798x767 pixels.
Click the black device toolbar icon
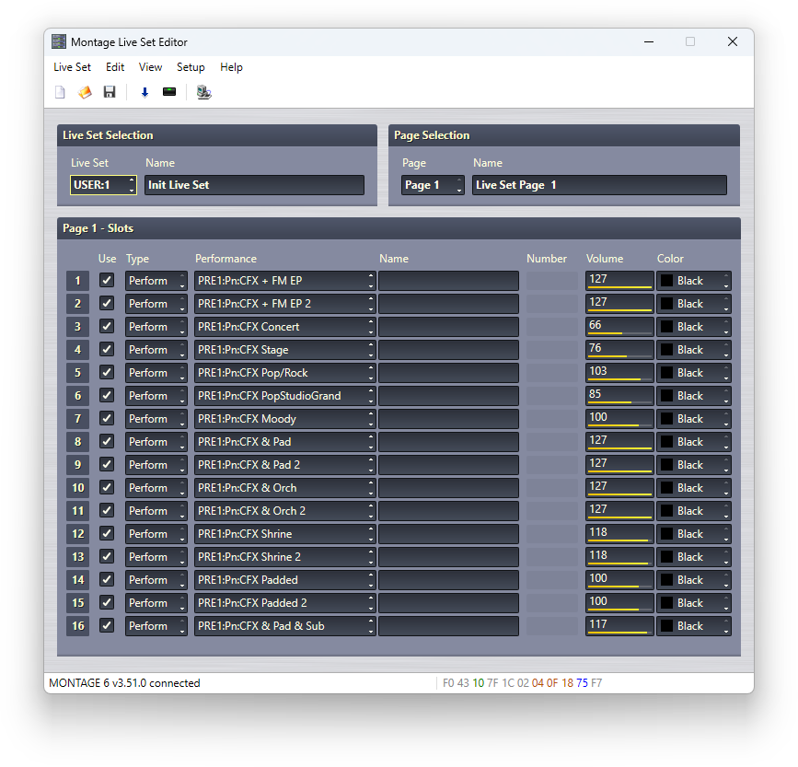pos(169,92)
